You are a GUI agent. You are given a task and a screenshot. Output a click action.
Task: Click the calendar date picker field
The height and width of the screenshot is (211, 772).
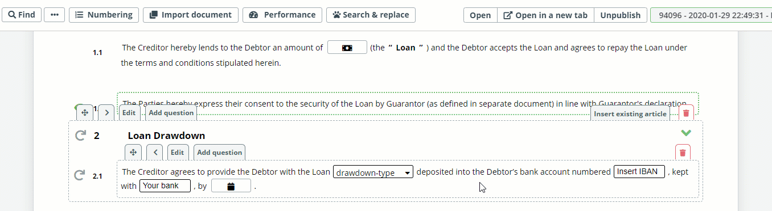tap(231, 186)
